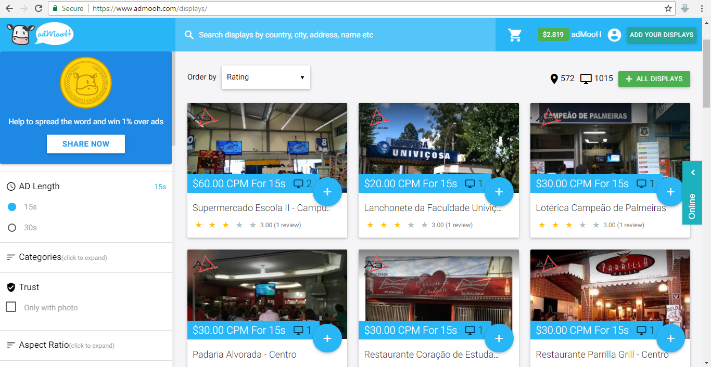The width and height of the screenshot is (711, 367).
Task: Expand the Online side panel tab
Action: click(x=692, y=193)
